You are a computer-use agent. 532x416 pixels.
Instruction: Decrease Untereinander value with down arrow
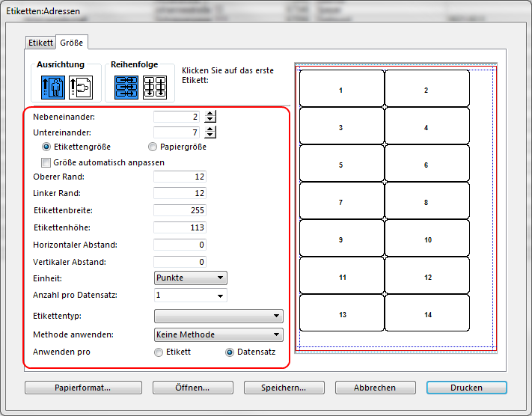point(210,135)
